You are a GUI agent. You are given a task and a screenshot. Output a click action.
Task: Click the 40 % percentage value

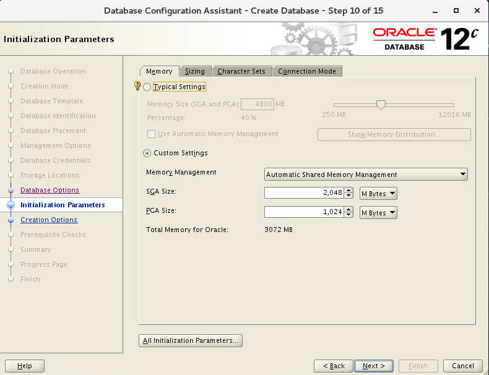click(x=249, y=118)
